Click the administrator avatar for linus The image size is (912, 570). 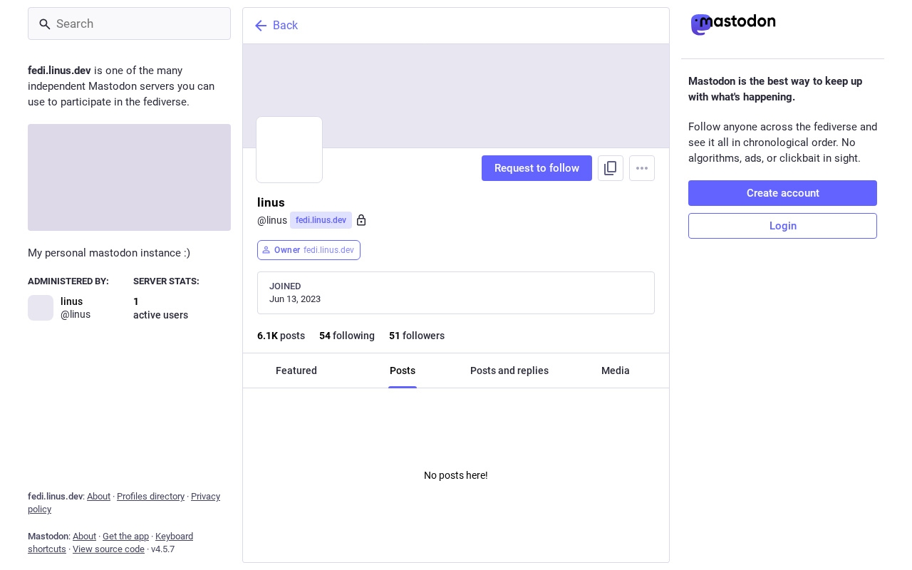(x=41, y=308)
